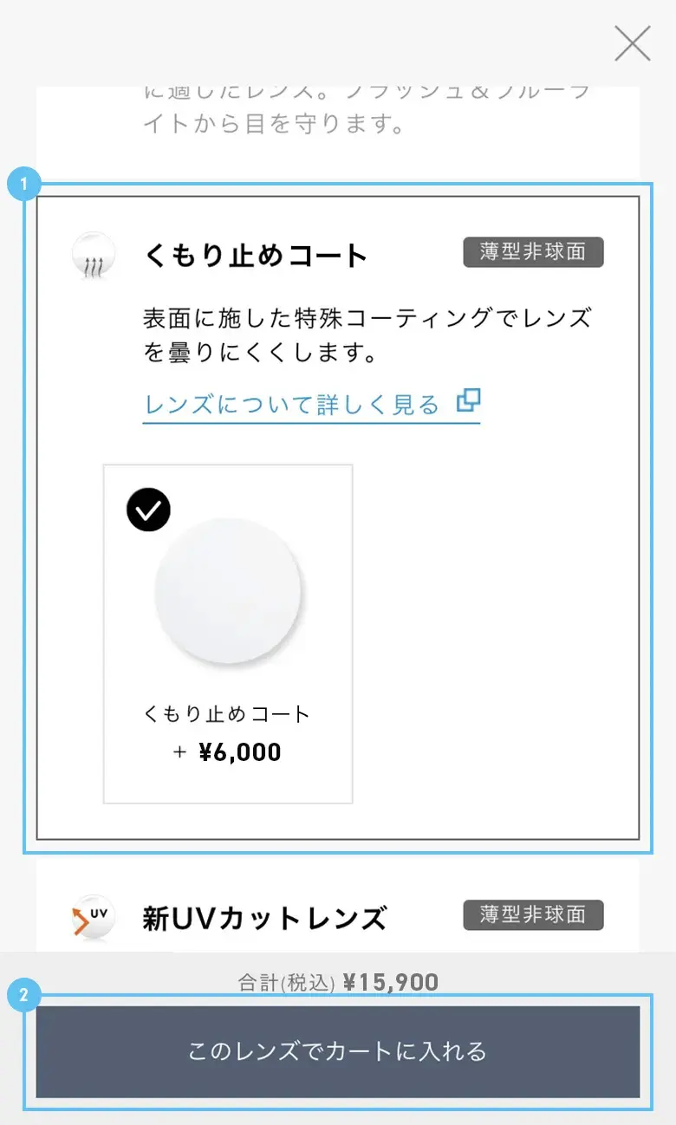This screenshot has width=676, height=1125.
Task: Click the bold くもり止めコート section heading
Action: tap(257, 256)
